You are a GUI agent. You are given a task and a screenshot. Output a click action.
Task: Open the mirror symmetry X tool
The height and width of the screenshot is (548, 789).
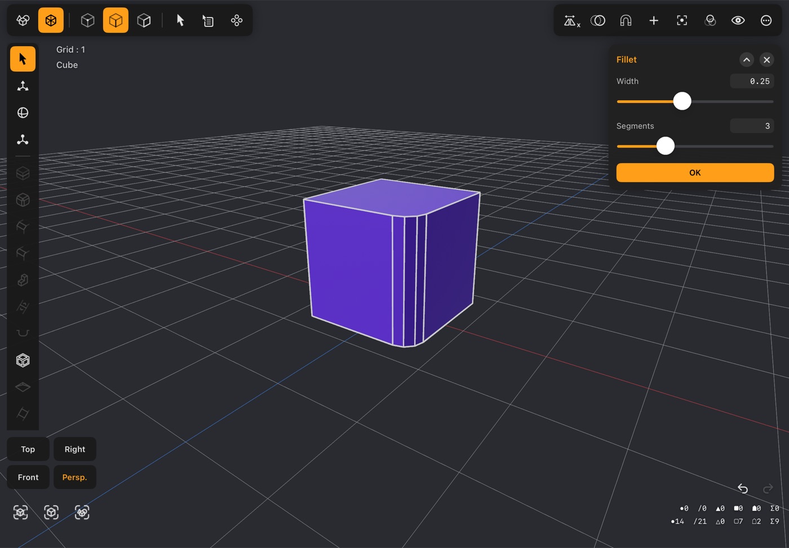[571, 21]
